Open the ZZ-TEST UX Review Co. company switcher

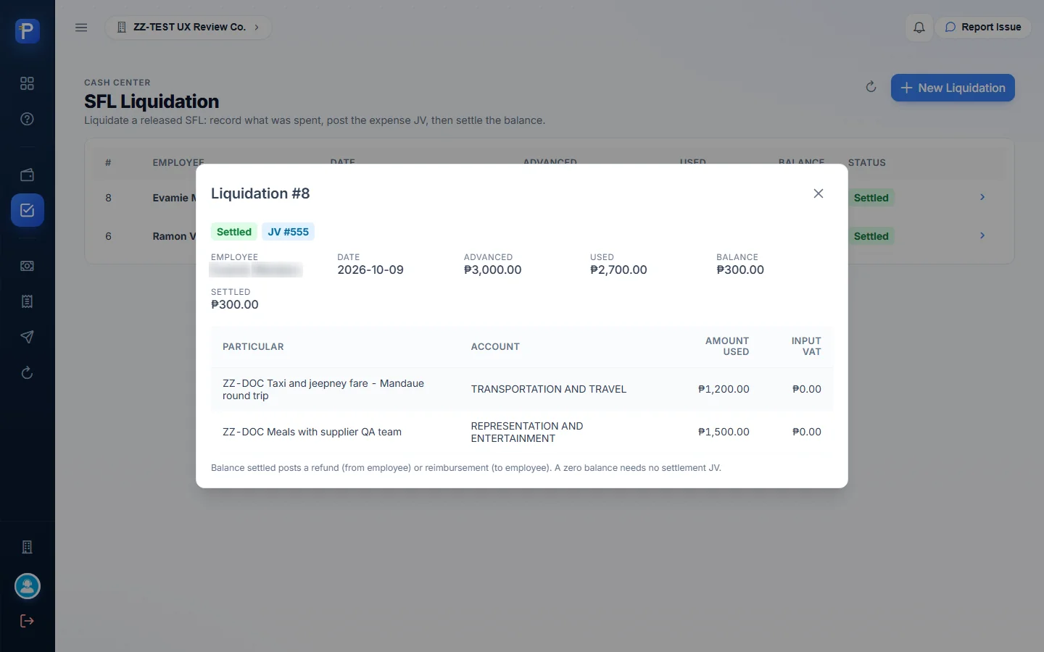point(188,28)
